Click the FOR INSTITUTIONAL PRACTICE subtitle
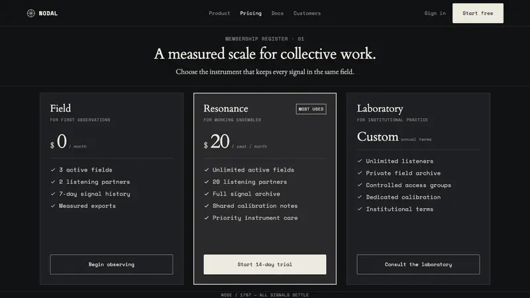The height and width of the screenshot is (298, 530). [x=392, y=120]
